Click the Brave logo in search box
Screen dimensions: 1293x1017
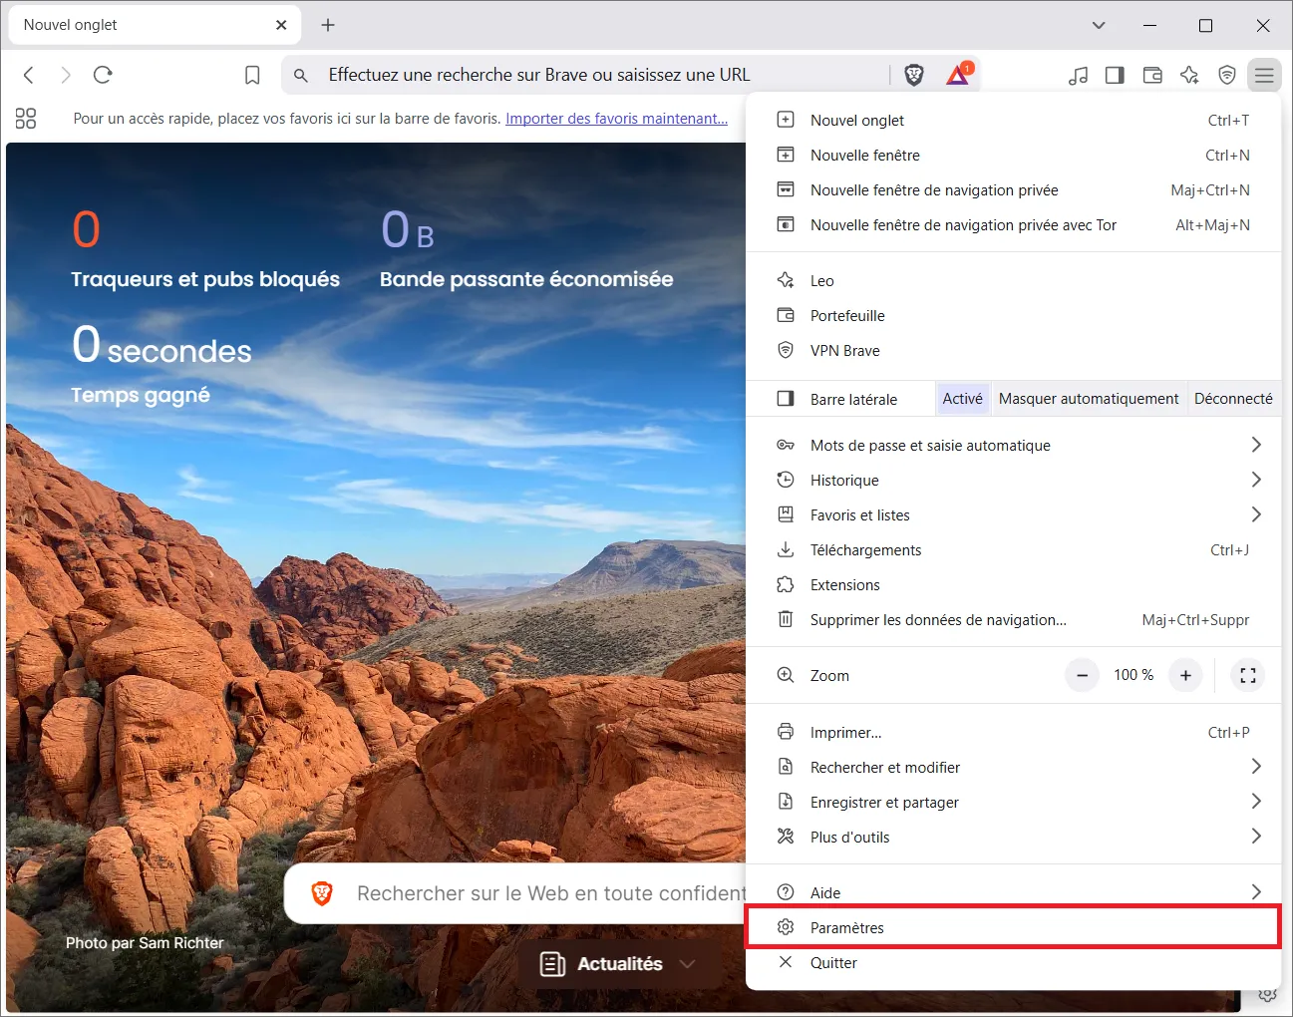[322, 893]
